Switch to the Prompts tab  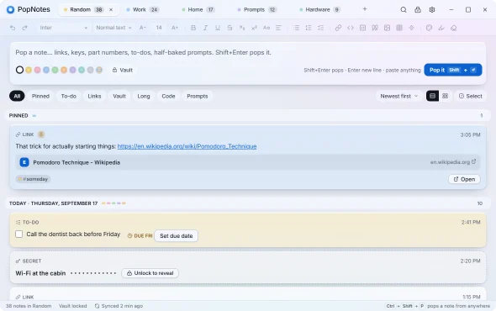tap(257, 10)
